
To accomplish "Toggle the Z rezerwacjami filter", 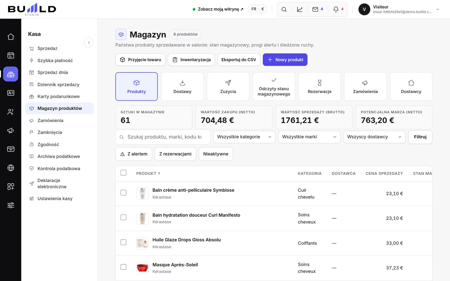I will coord(175,154).
